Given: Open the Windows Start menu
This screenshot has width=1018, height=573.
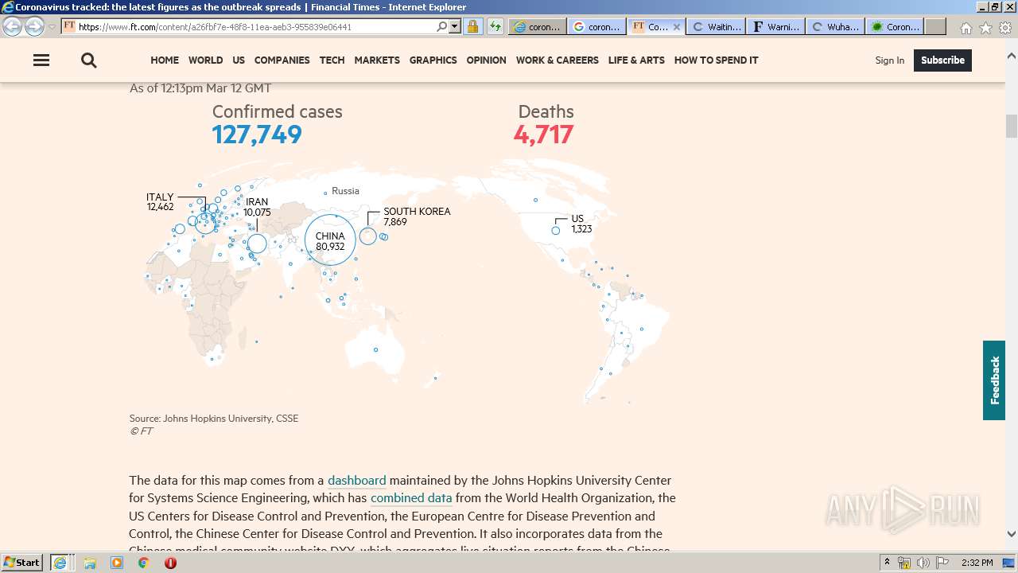Looking at the screenshot, I should coord(22,563).
